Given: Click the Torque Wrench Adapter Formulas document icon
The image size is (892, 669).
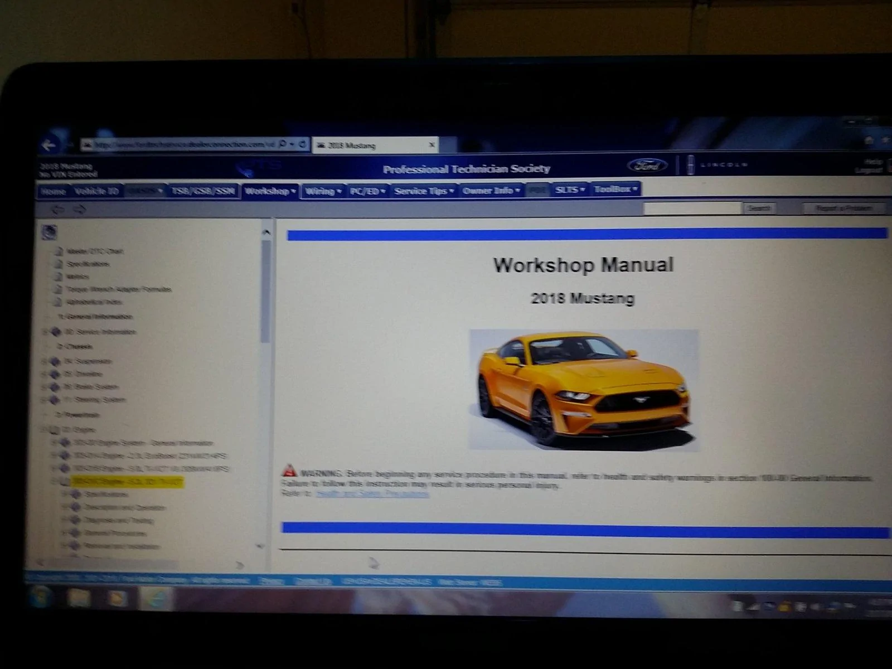Looking at the screenshot, I should coord(57,289).
